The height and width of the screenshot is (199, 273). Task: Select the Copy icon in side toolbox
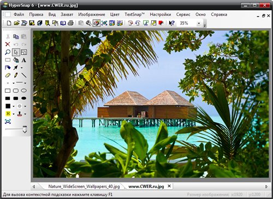click(x=16, y=37)
